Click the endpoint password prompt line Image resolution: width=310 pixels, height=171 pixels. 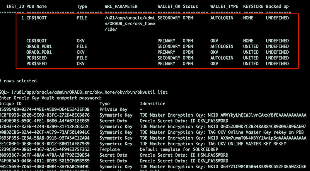click(51, 98)
